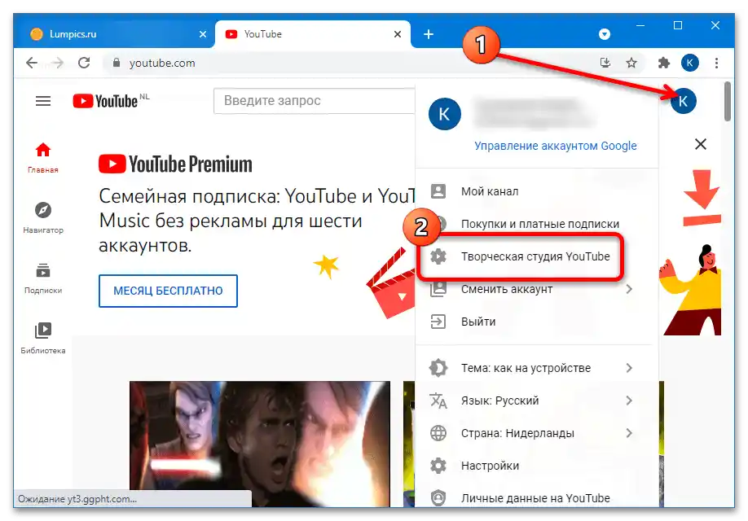Open Настройки menu item
This screenshot has width=748, height=521.
(537, 466)
